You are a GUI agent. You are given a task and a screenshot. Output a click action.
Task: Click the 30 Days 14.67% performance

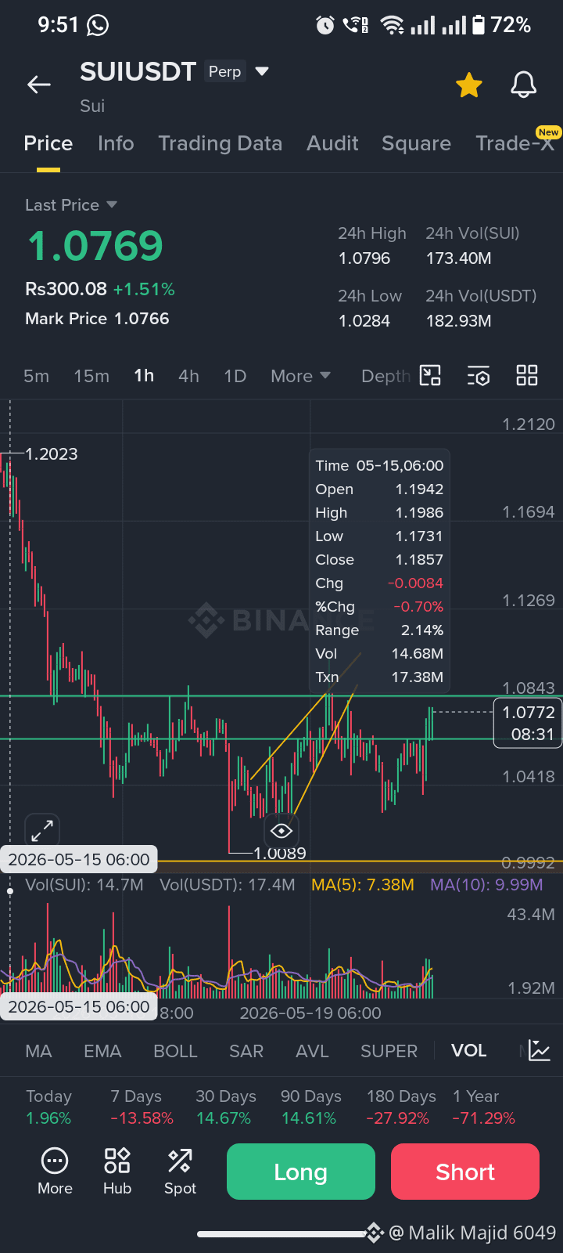[226, 1107]
